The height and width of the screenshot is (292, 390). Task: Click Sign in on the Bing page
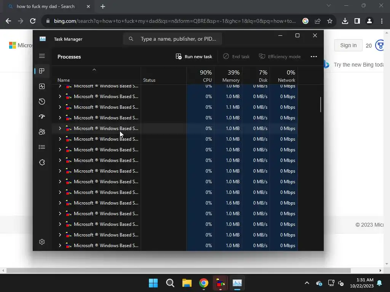[348, 45]
